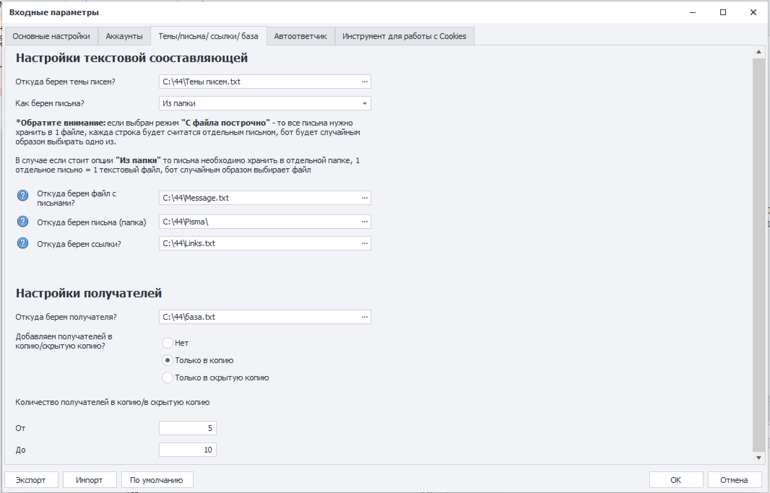
Task: Click ellipsis button next to Links.txt
Action: (x=364, y=244)
